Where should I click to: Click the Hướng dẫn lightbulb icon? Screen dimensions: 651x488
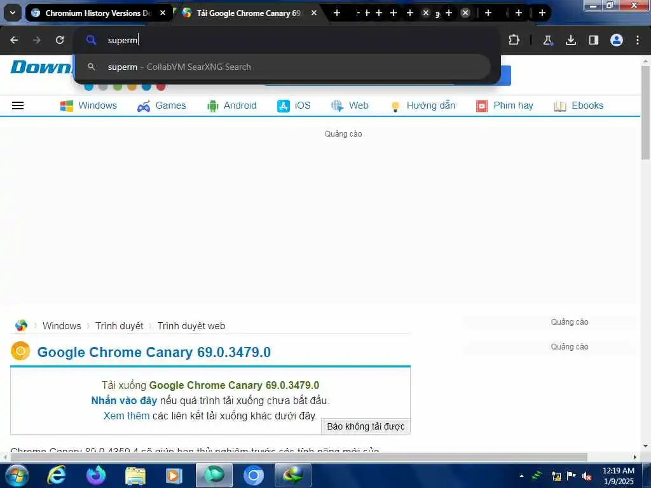[395, 107]
